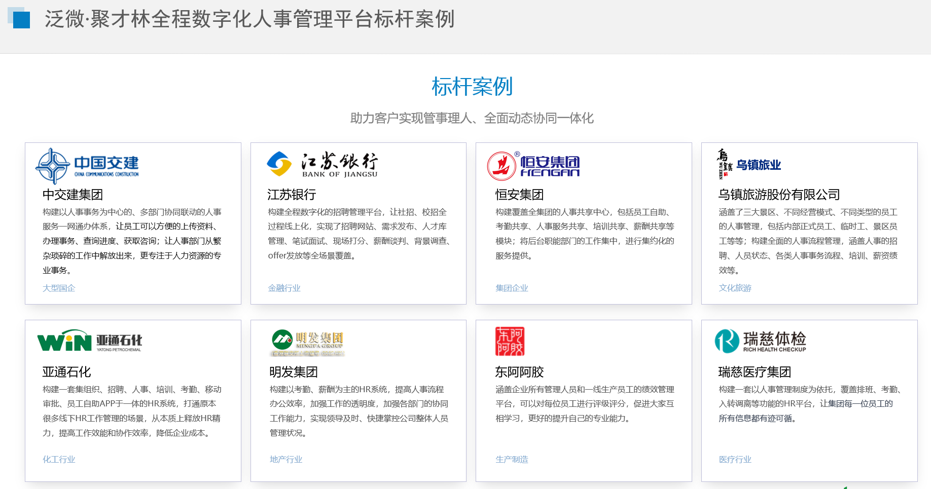Click the 东阿阿胶 绩效管理 description text
The width and height of the screenshot is (931, 489).
click(585, 404)
